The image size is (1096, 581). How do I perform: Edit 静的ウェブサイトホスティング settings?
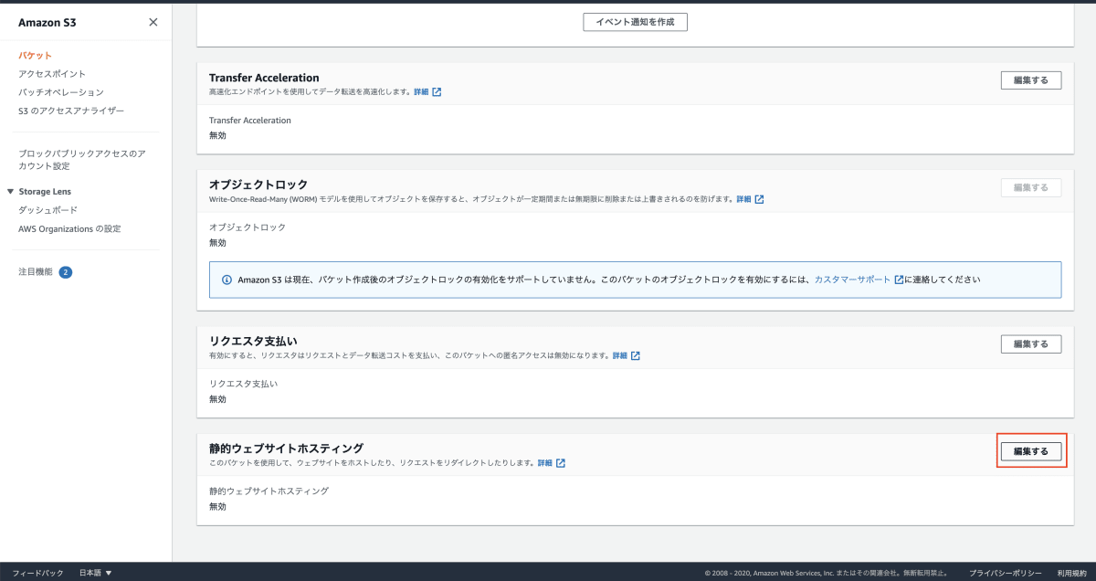coord(1031,451)
